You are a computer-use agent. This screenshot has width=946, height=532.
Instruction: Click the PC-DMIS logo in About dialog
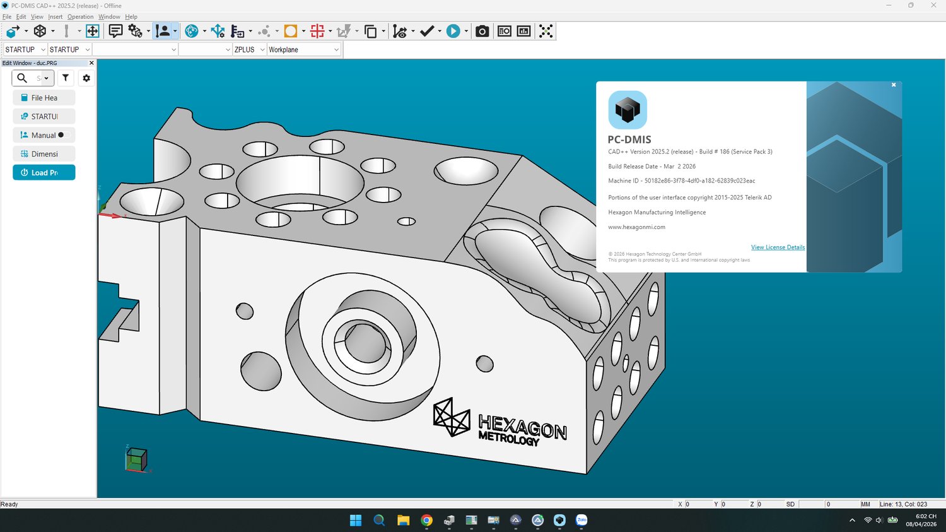(628, 110)
